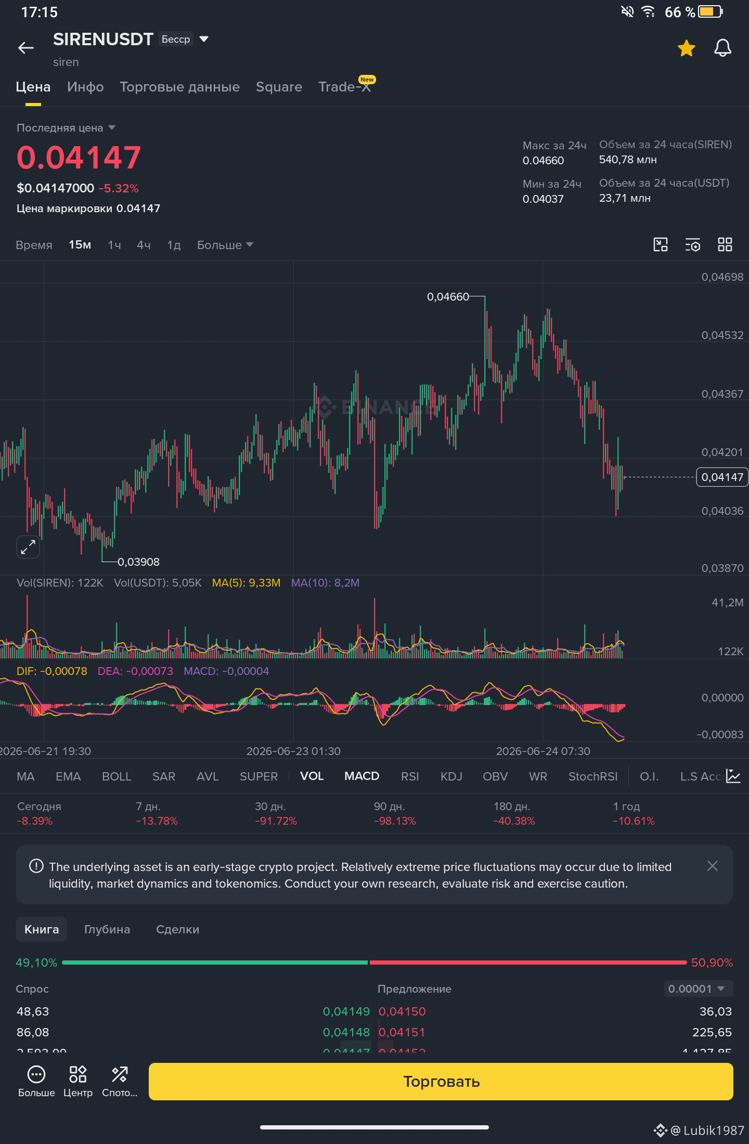The height and width of the screenshot is (1144, 749).
Task: Tap the 0,04660 chart high label
Action: click(x=448, y=297)
